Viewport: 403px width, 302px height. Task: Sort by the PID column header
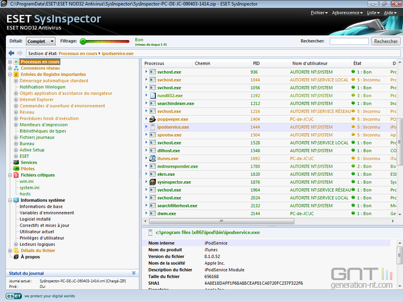click(269, 63)
